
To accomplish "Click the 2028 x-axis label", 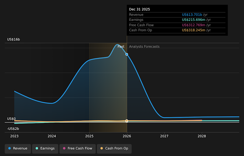I will 202,136.
